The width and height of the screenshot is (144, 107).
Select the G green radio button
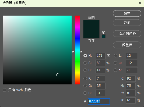tap(85, 86)
